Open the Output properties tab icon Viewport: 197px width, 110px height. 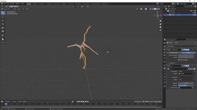pos(164,50)
